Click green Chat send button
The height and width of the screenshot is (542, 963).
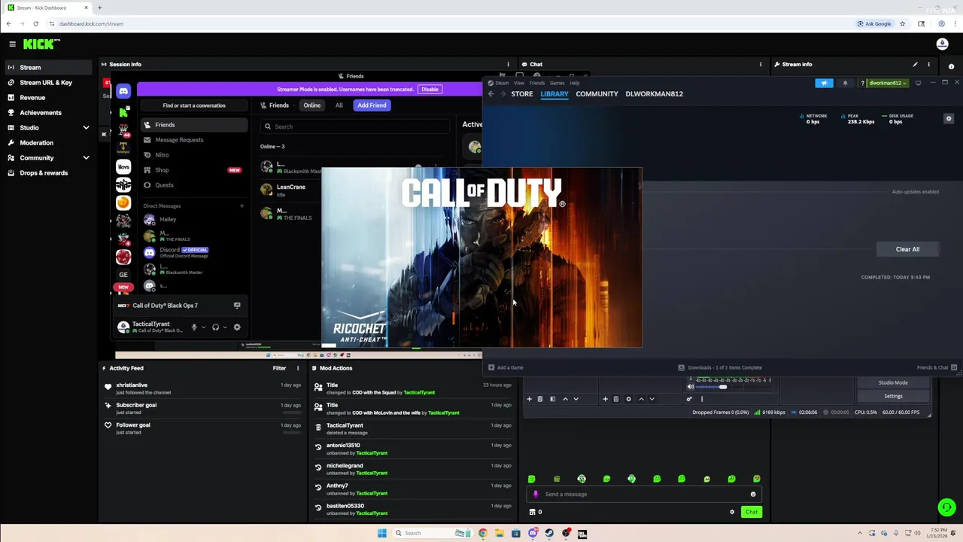click(752, 512)
